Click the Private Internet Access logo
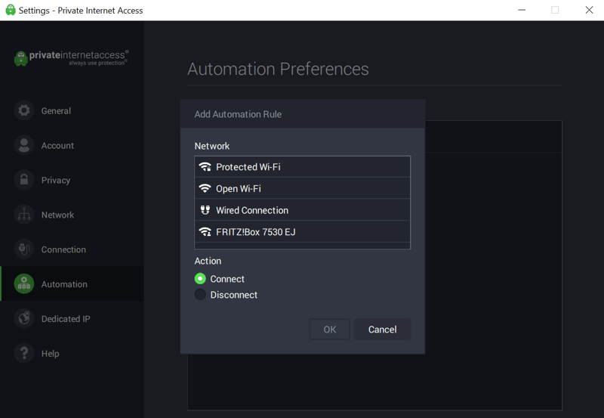The height and width of the screenshot is (418, 604). 71,58
